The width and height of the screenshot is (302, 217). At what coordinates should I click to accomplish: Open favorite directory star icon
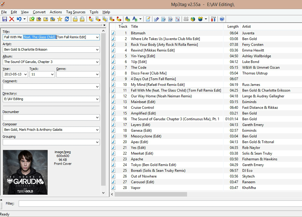coord(60,19)
